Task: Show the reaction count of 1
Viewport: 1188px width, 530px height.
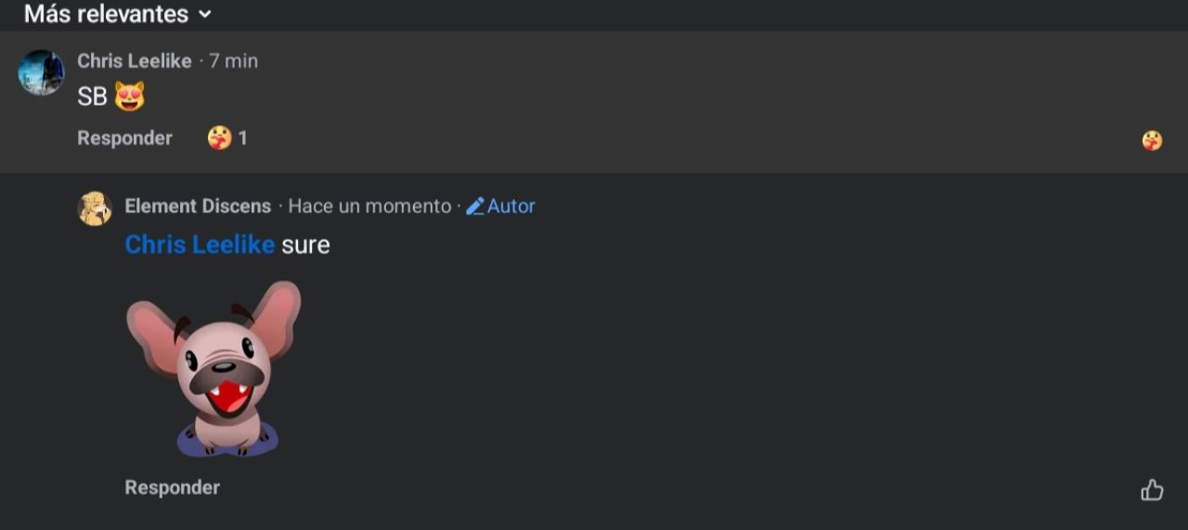Action: [x=243, y=138]
